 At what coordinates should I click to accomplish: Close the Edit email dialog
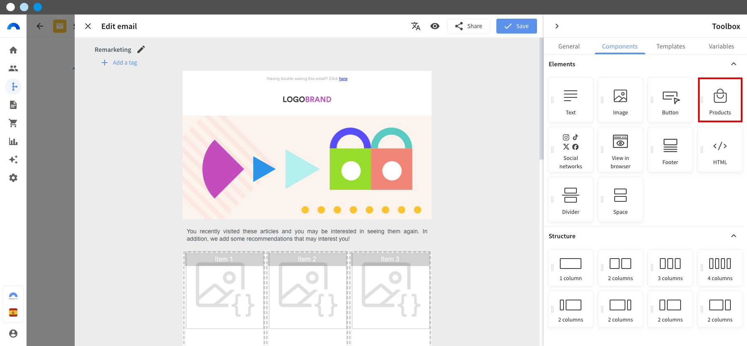coord(88,26)
